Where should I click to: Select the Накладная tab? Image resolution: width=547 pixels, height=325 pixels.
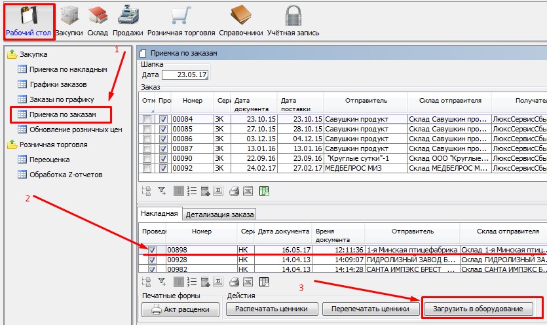(159, 214)
